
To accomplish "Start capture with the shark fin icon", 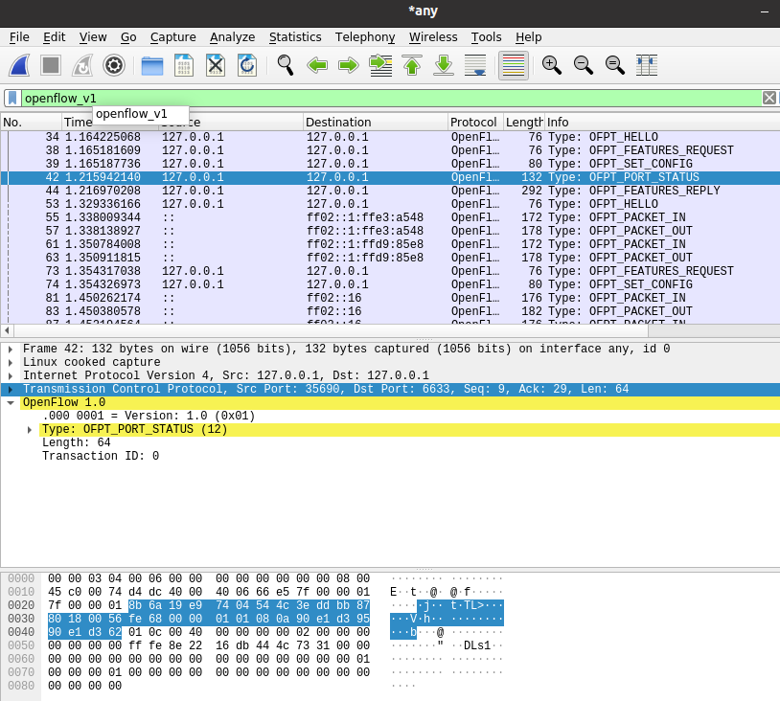I will pos(19,65).
